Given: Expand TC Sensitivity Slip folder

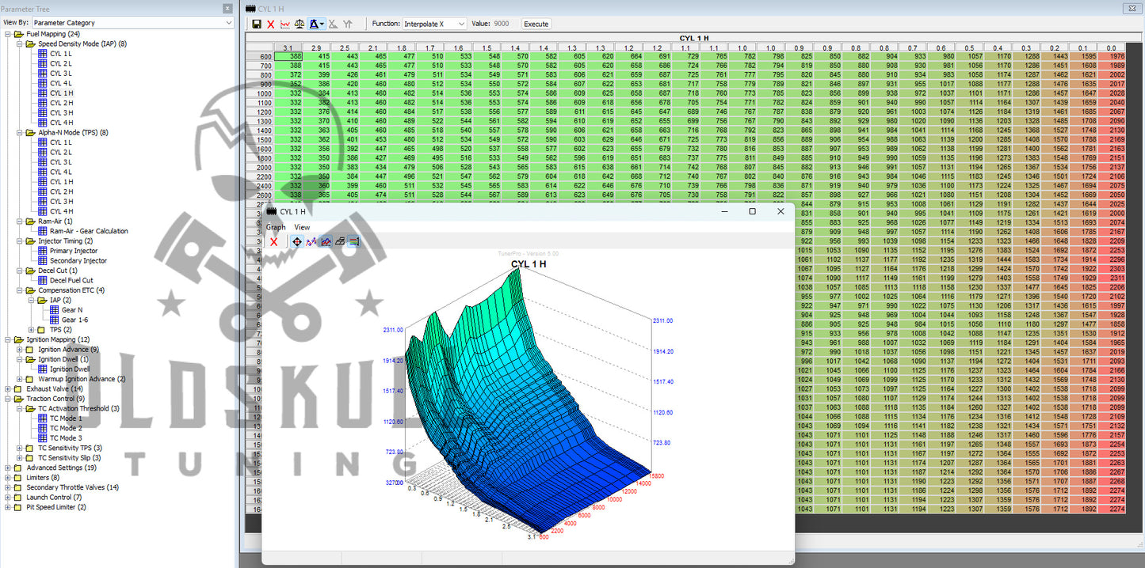Looking at the screenshot, I should (x=20, y=458).
